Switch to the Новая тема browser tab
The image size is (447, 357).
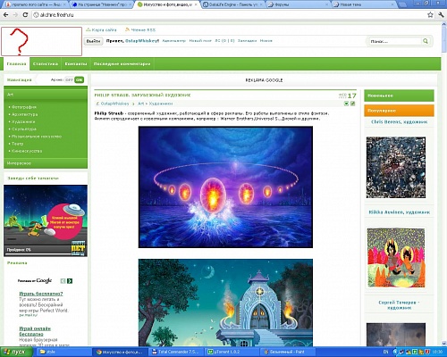click(364, 4)
